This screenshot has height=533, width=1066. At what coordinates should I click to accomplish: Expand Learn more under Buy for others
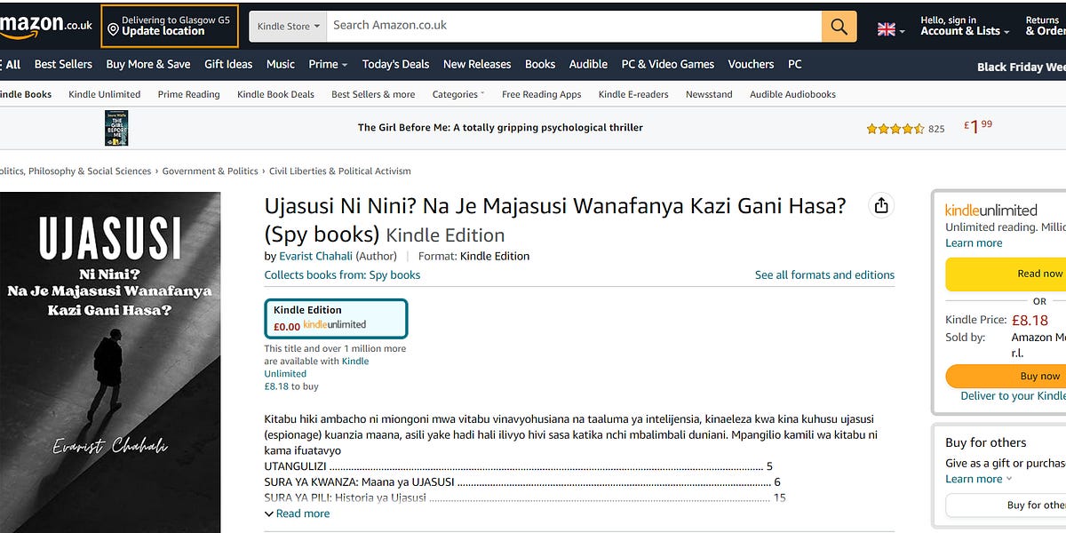click(970, 478)
